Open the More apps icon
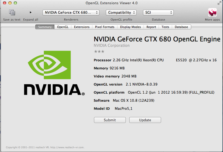 (x=212, y=12)
